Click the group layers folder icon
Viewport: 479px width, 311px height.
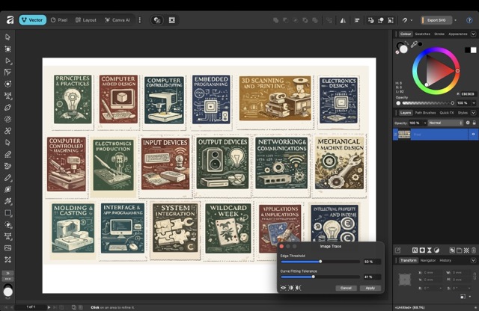tap(459, 250)
